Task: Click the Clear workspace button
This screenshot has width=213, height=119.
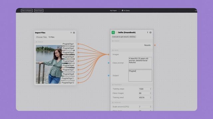Action: 27,11
